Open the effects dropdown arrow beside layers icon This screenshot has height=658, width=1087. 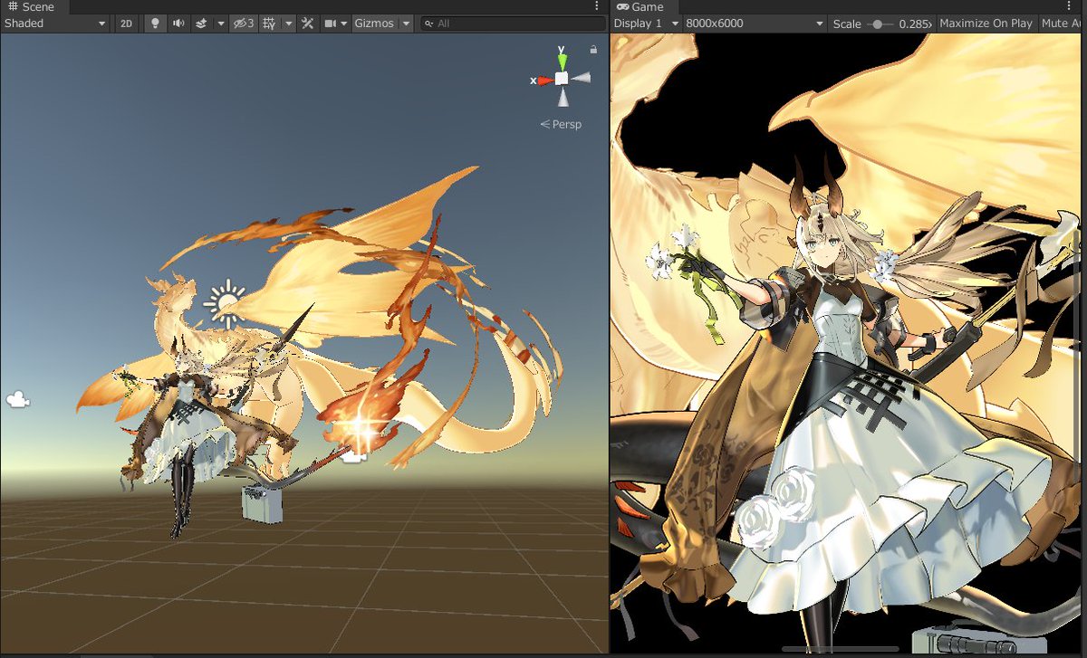[221, 24]
